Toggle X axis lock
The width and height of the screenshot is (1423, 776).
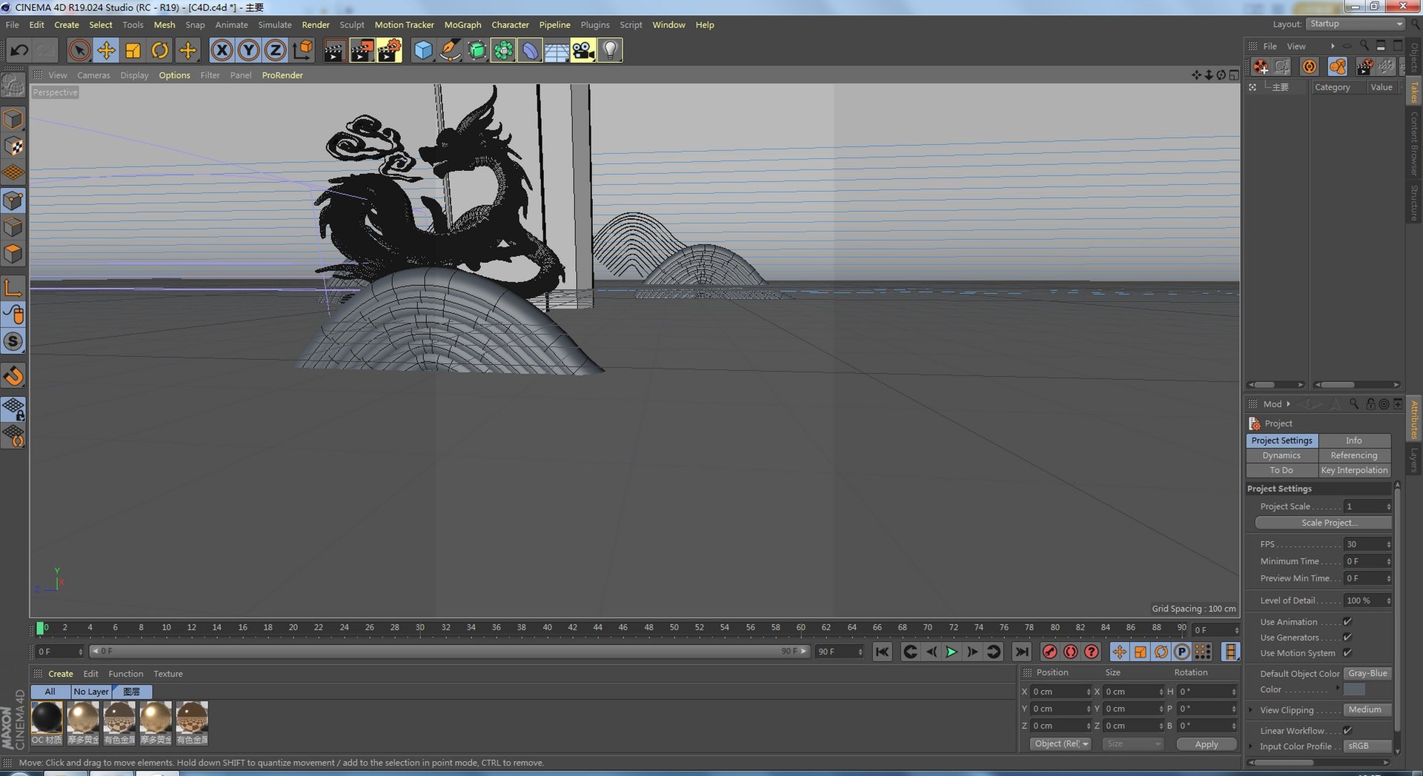(x=222, y=50)
